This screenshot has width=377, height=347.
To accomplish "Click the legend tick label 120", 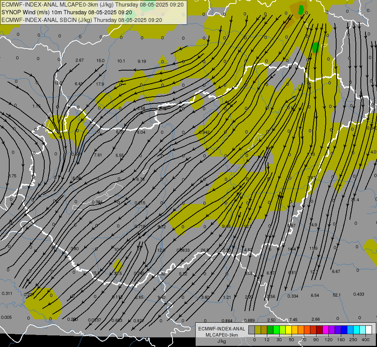I will [328, 340].
